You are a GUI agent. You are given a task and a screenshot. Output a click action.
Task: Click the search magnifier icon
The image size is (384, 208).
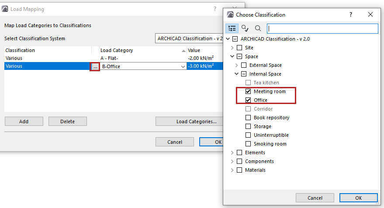pyautogui.click(x=258, y=28)
